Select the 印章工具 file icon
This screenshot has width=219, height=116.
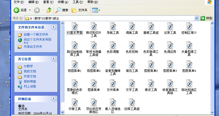(75, 103)
